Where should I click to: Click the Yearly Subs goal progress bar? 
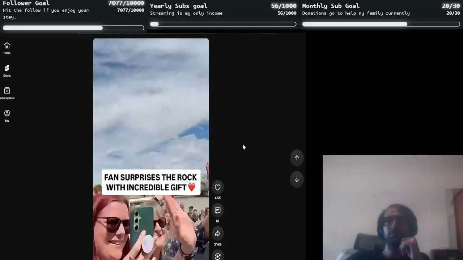[223, 24]
